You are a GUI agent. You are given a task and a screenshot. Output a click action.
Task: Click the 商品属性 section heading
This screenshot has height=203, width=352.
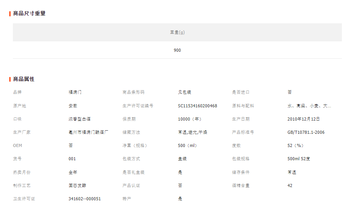coord(24,79)
